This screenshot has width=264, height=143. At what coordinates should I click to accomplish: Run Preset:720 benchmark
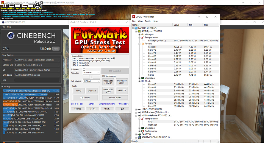click(122, 91)
